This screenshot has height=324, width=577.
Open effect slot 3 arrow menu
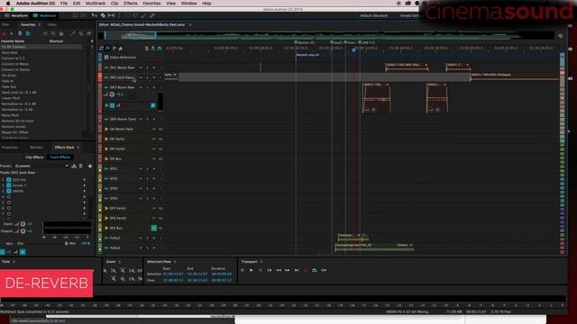pos(84,191)
